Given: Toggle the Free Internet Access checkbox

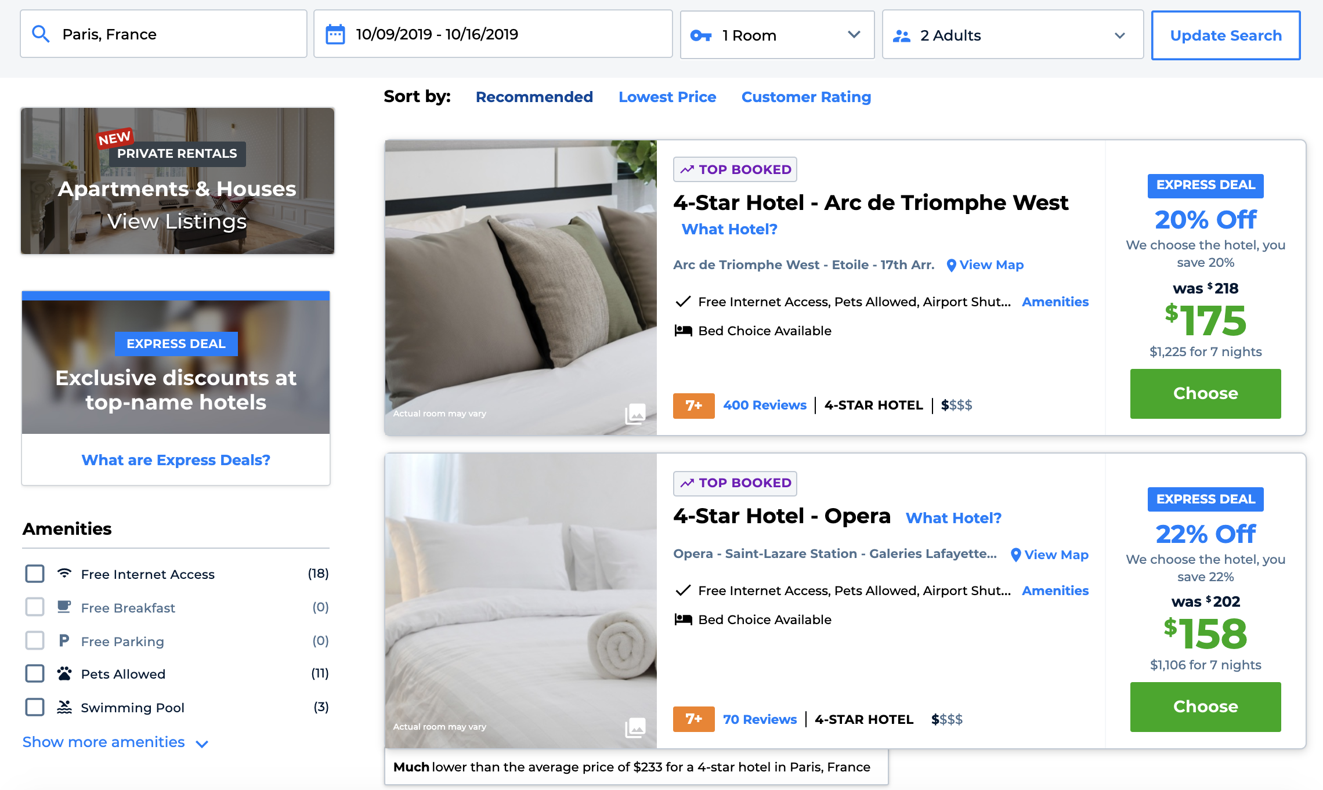Looking at the screenshot, I should 34,574.
